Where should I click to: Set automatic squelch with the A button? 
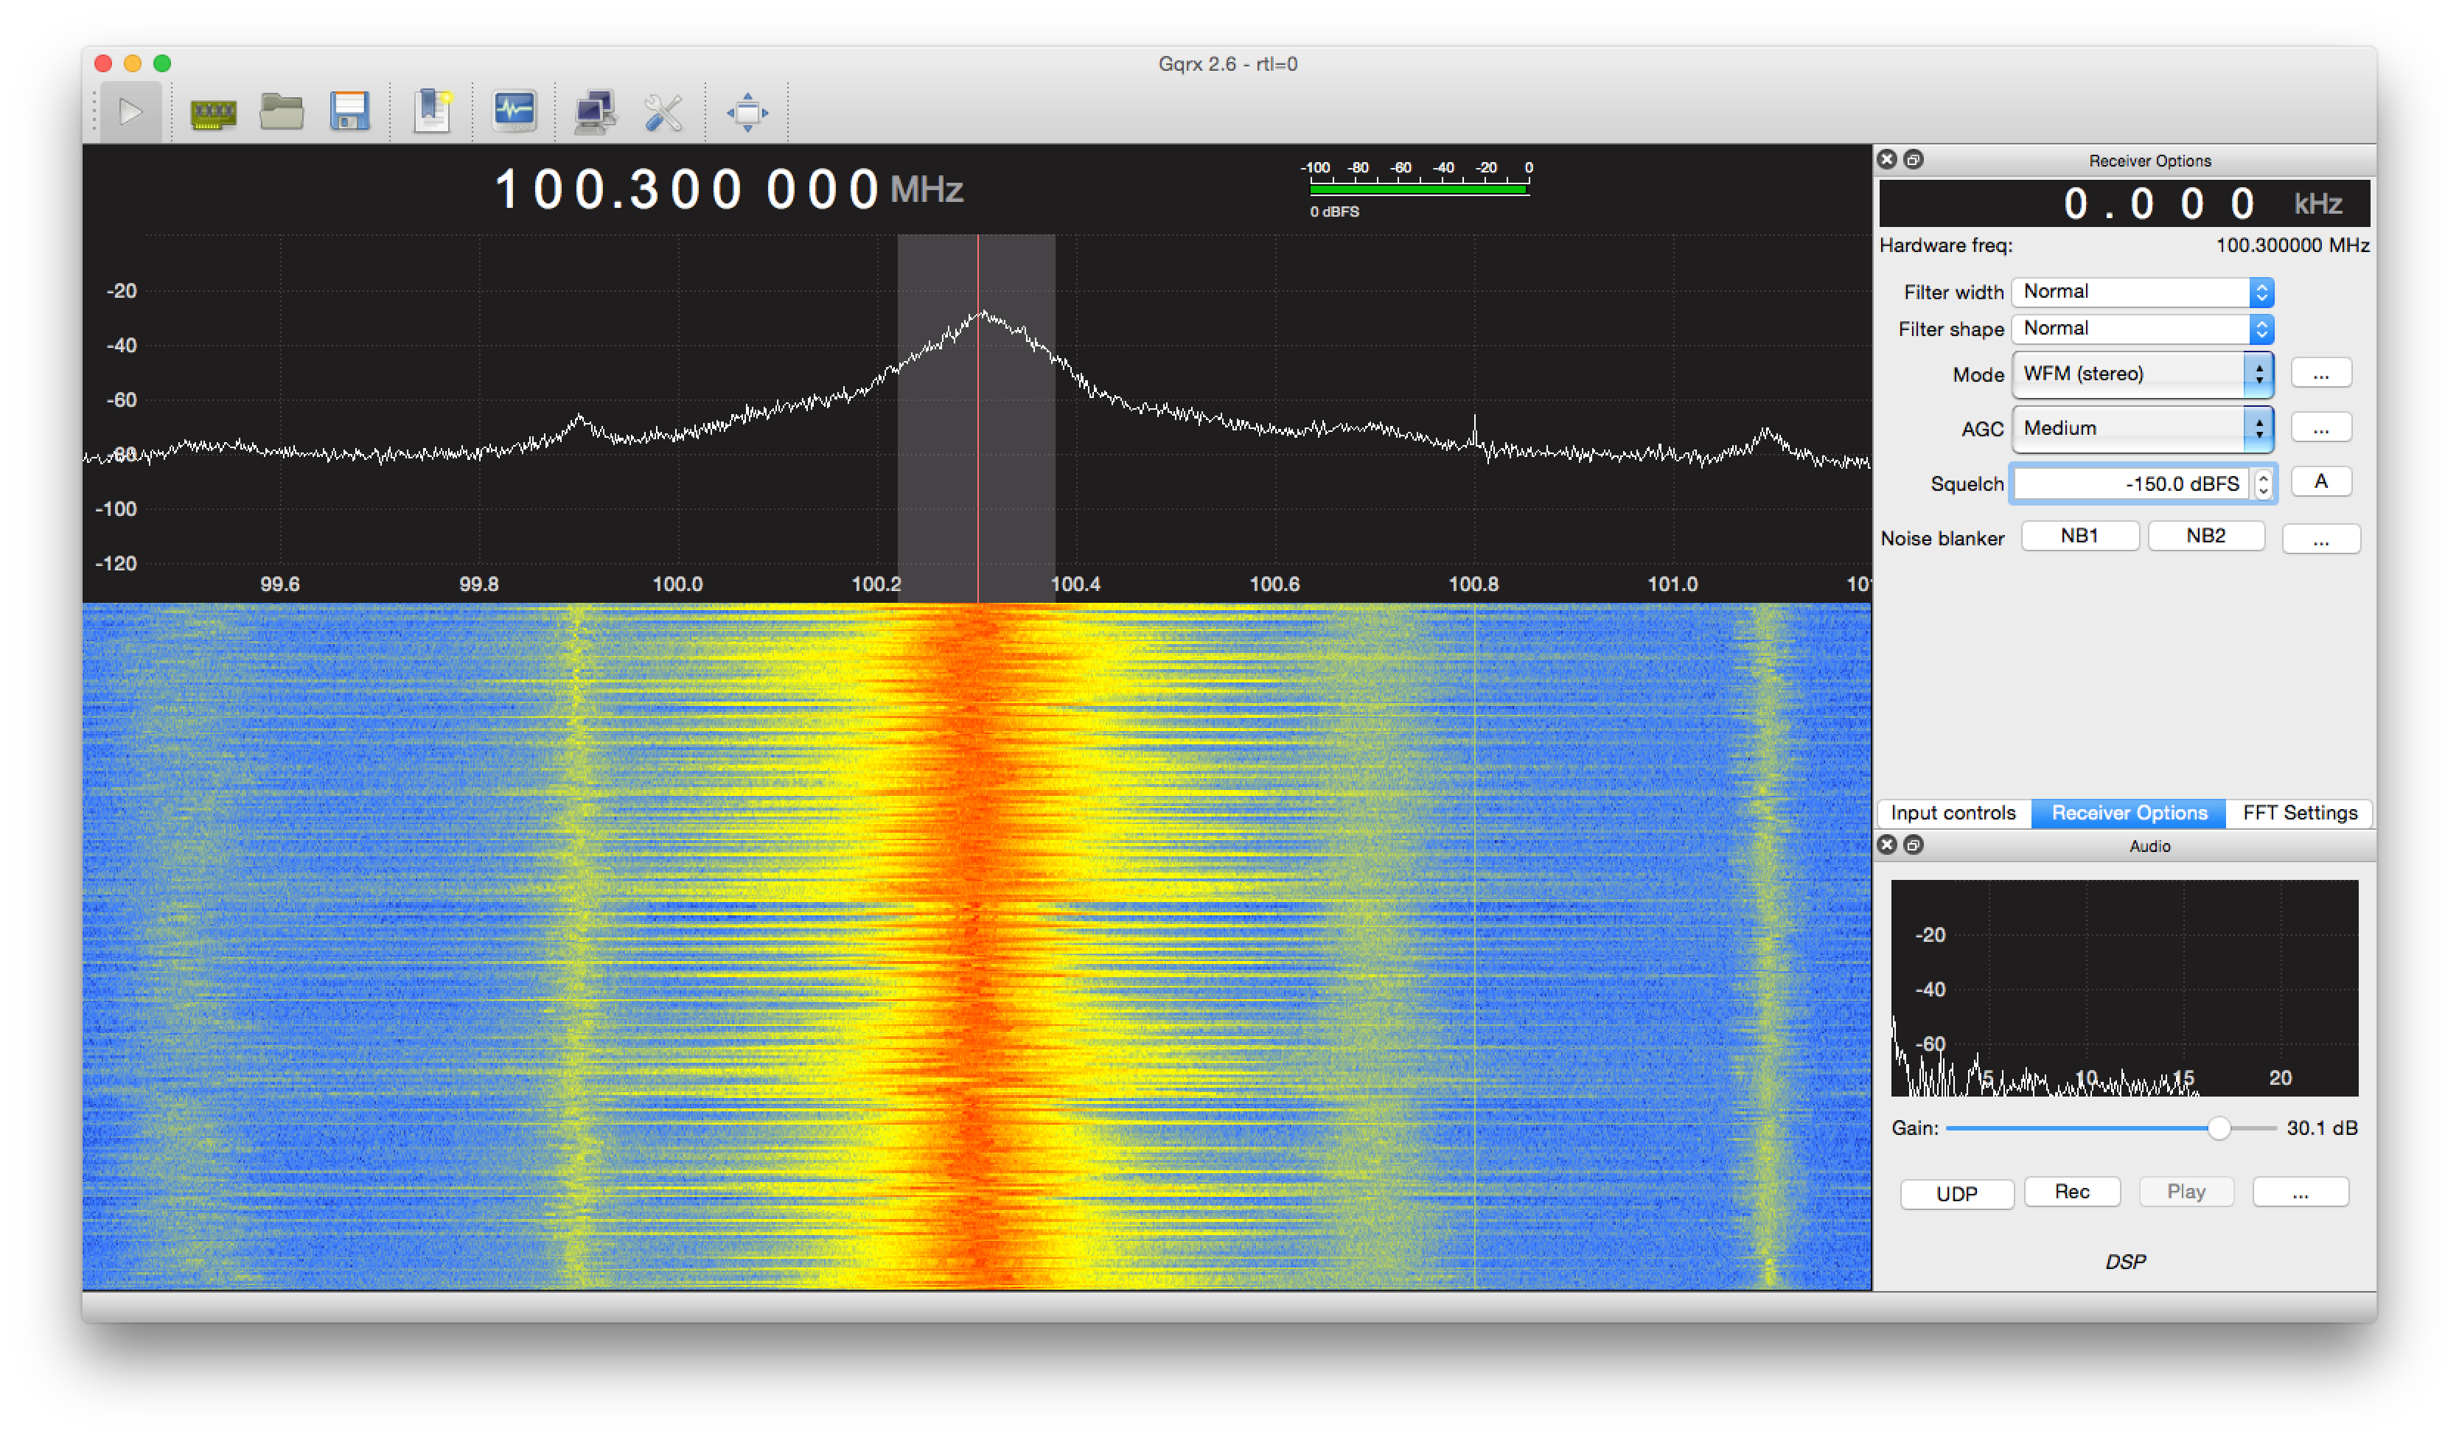pyautogui.click(x=2321, y=482)
